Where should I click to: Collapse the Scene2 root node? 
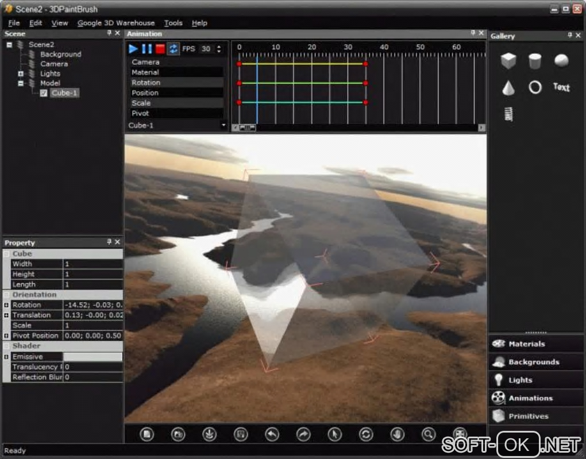pos(9,45)
